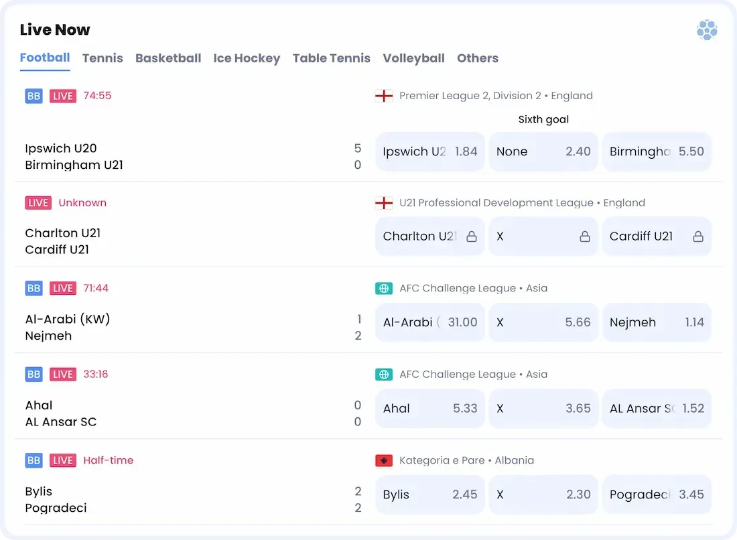Select Al-Arabi win odds 31.00
The height and width of the screenshot is (540, 737).
point(429,322)
